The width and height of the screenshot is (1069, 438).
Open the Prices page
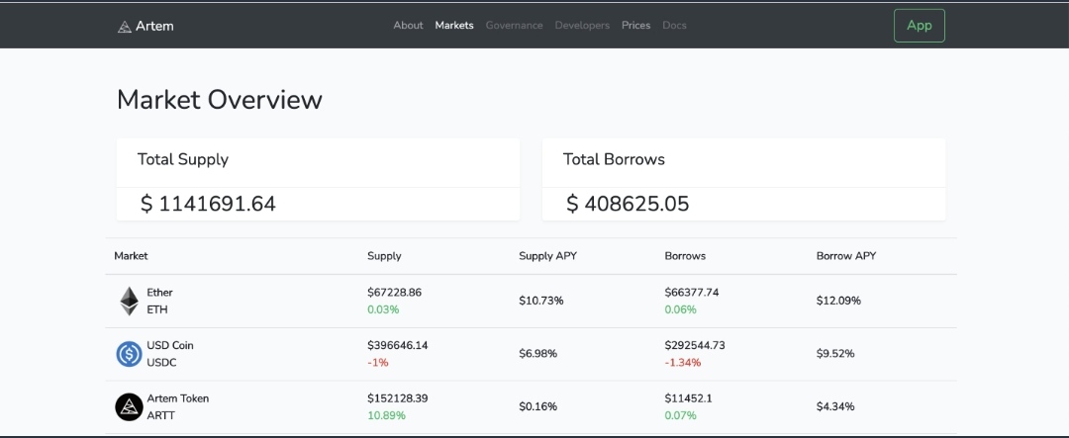click(x=636, y=25)
